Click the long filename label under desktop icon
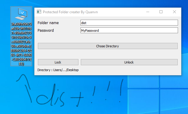 click(x=21, y=44)
